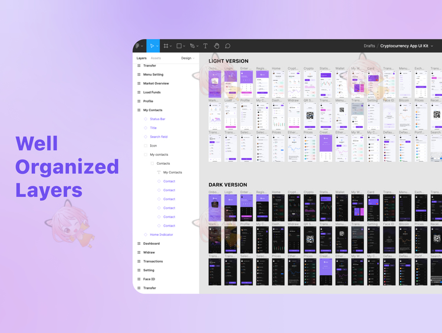
Task: Select Wallet frame in dark version
Action: click(341, 208)
